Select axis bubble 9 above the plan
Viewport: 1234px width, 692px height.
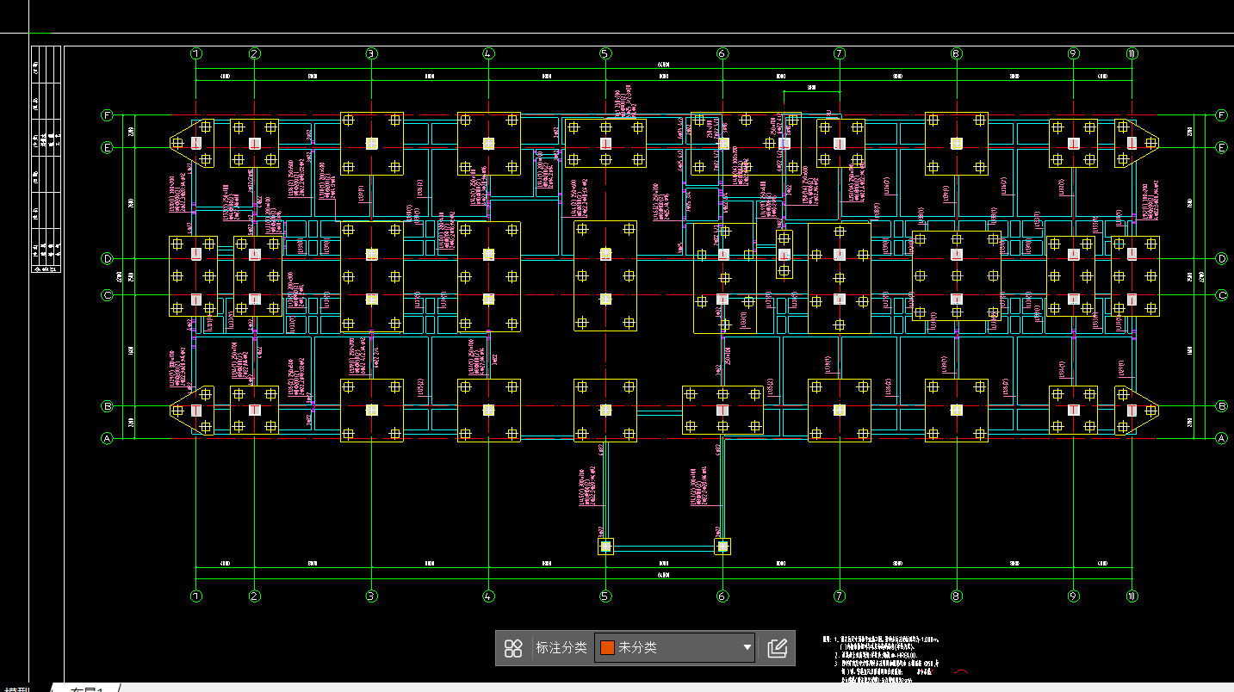(1073, 53)
